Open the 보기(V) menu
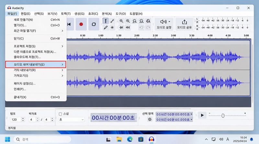 (x=52, y=14)
